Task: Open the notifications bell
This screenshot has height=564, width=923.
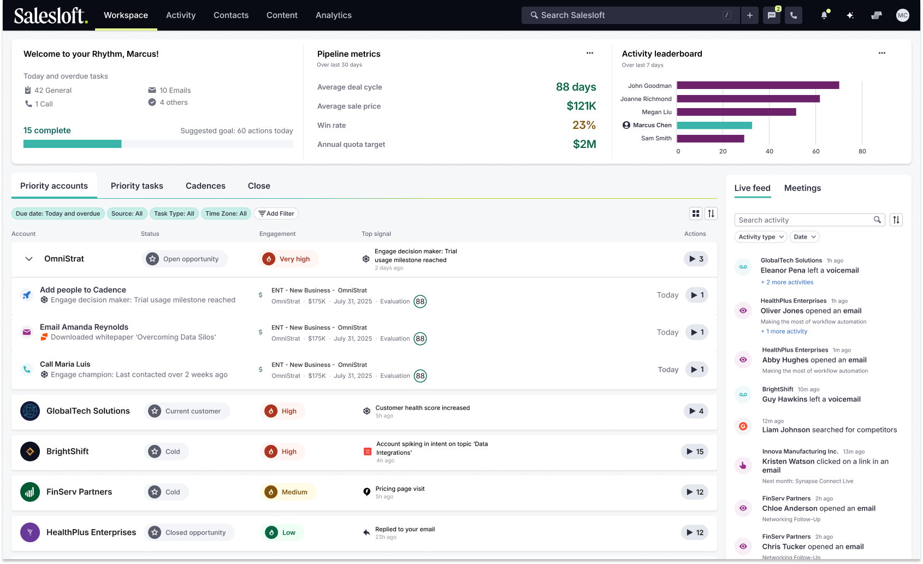Action: (x=824, y=15)
